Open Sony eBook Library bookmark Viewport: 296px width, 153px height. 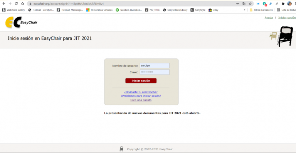coord(175,10)
